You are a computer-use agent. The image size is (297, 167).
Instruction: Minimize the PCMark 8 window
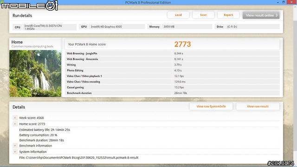[x=278, y=2]
